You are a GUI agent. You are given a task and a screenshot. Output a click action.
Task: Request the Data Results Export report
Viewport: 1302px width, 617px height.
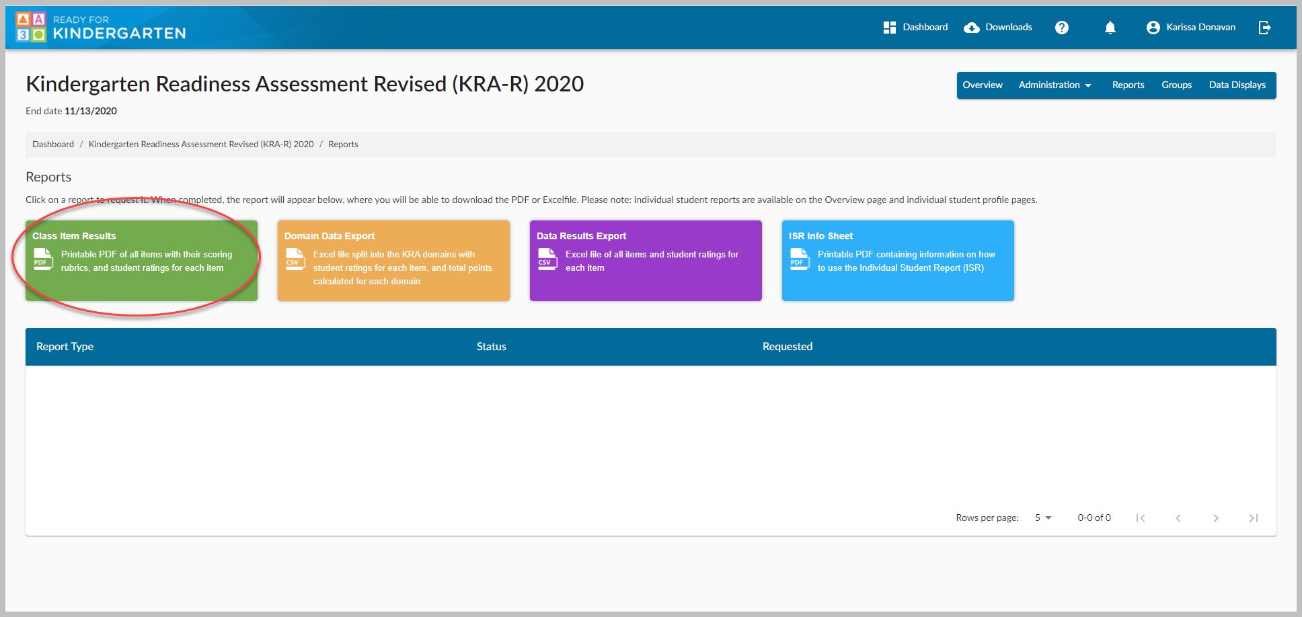coord(646,261)
